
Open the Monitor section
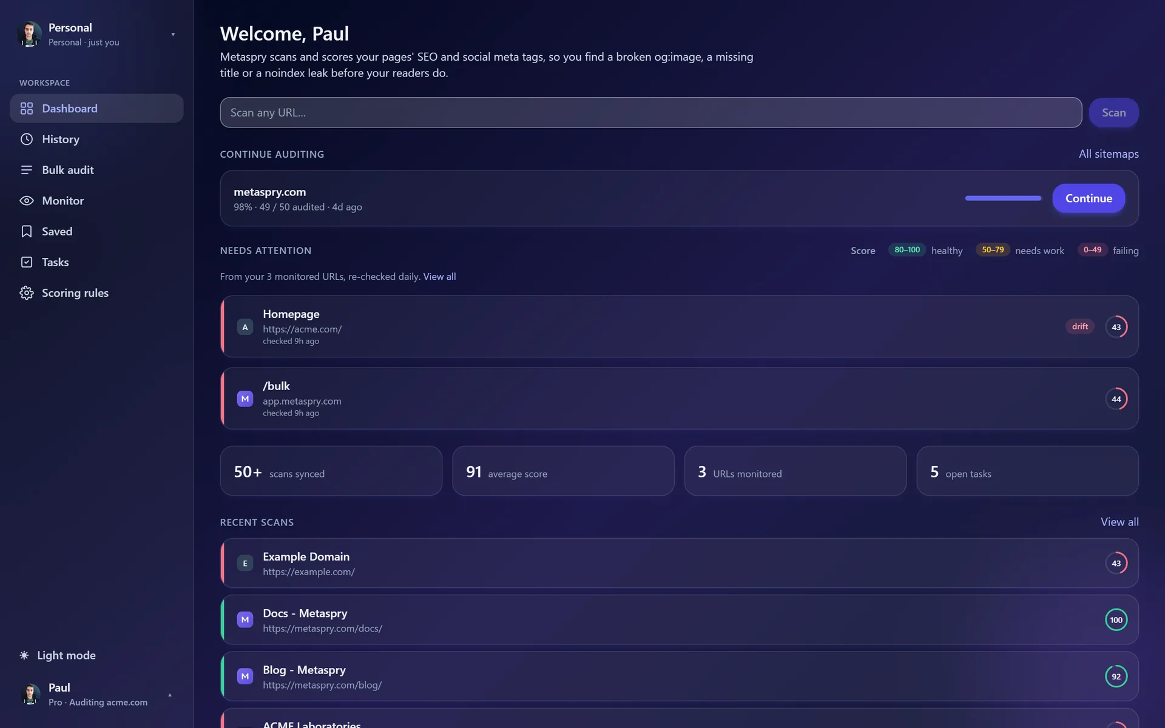[x=96, y=201]
